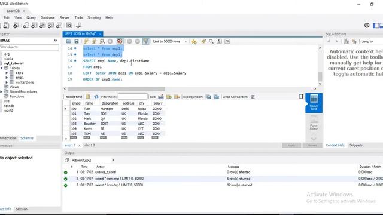Click the commit transaction icon
The width and height of the screenshot is (383, 215).
point(129,41)
